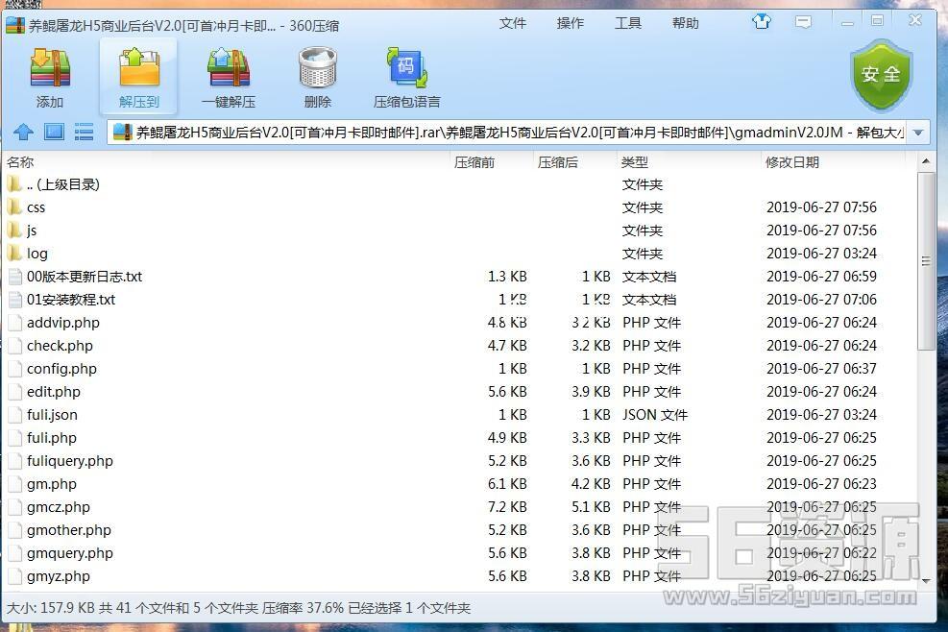
Task: Go up one level with the blue arrow
Action: pos(24,132)
